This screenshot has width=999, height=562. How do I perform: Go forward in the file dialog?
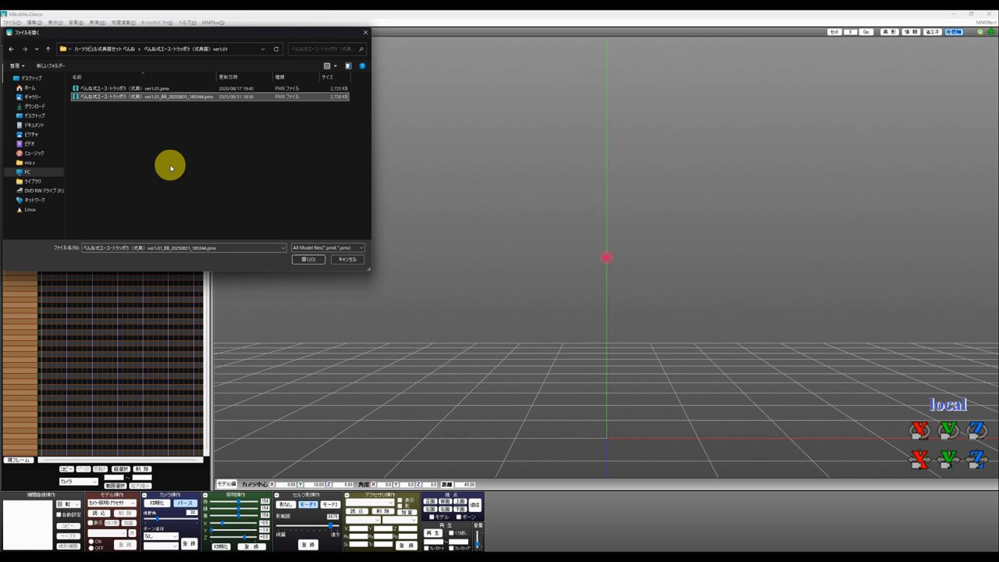coord(24,49)
